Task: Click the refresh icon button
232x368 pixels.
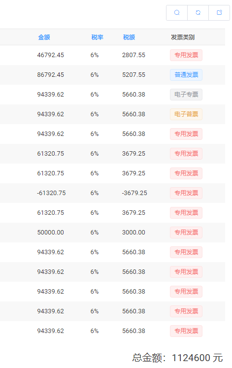Action: (198, 13)
